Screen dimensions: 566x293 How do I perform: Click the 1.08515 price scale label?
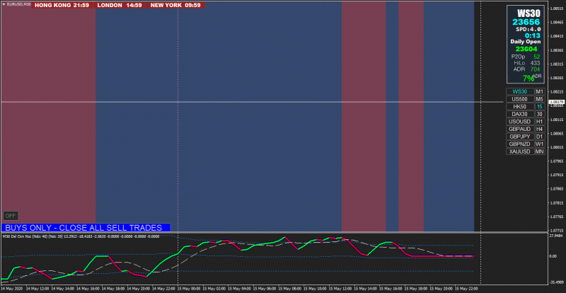coord(555,8)
